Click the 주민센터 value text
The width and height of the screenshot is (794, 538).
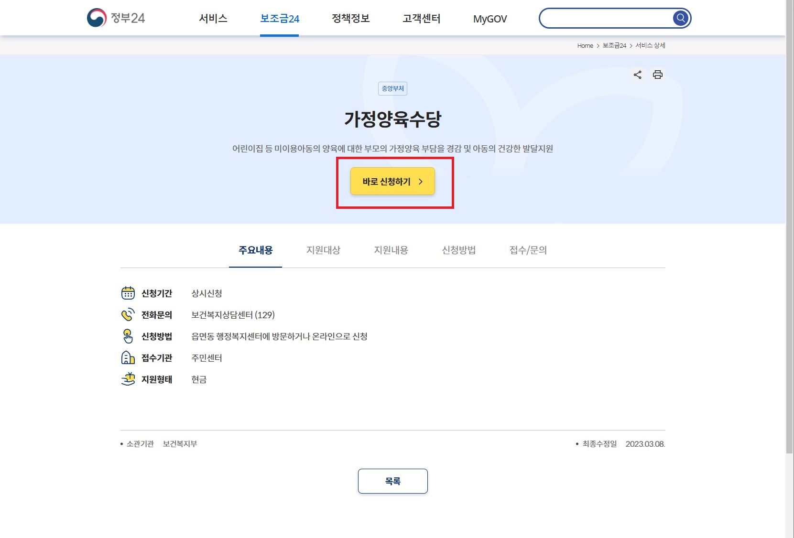[x=207, y=358]
